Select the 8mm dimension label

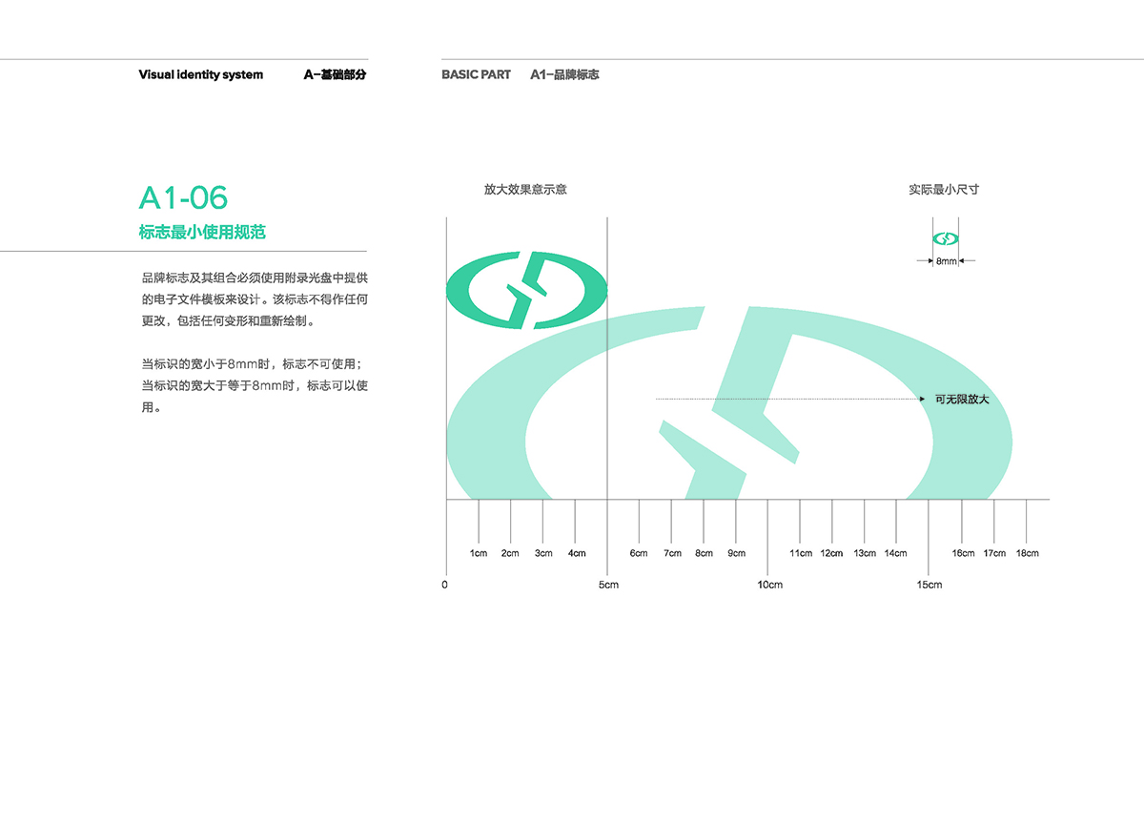pyautogui.click(x=946, y=261)
